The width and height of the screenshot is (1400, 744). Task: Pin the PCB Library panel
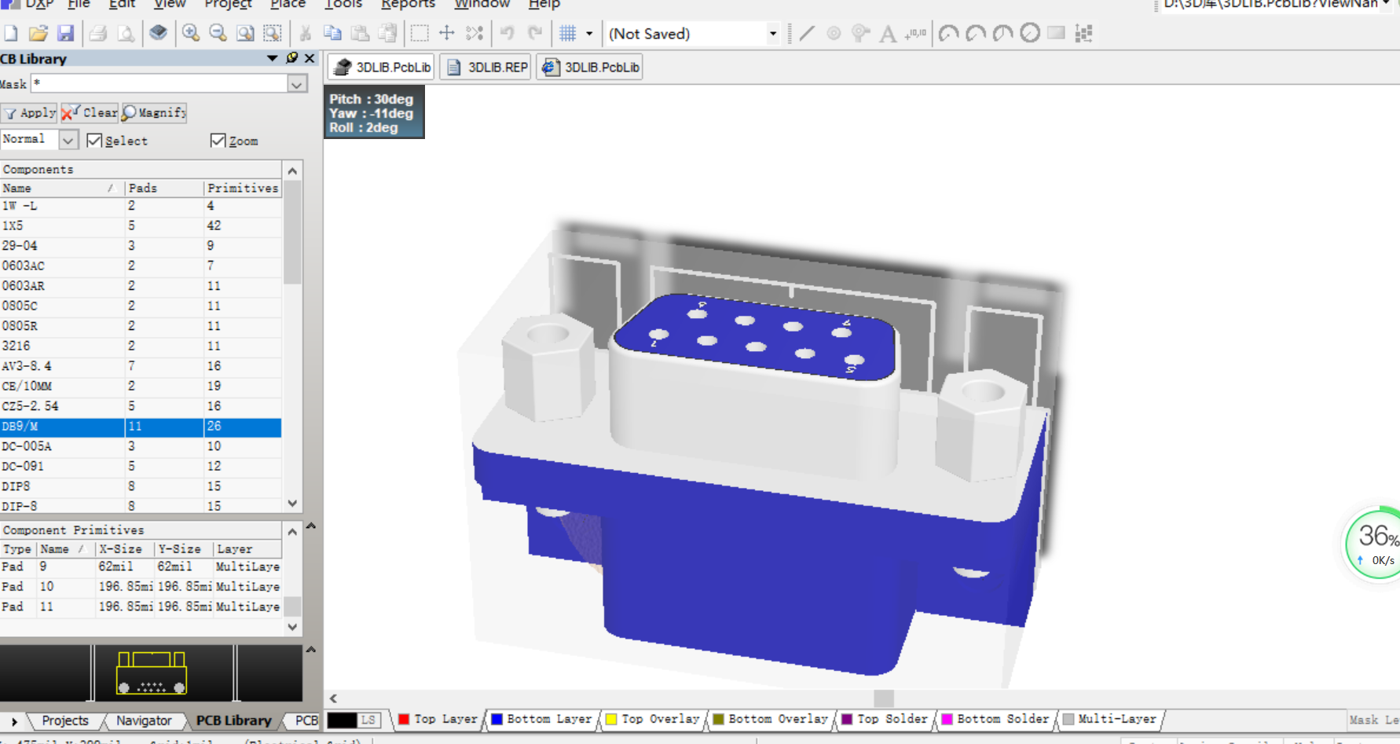[x=292, y=58]
